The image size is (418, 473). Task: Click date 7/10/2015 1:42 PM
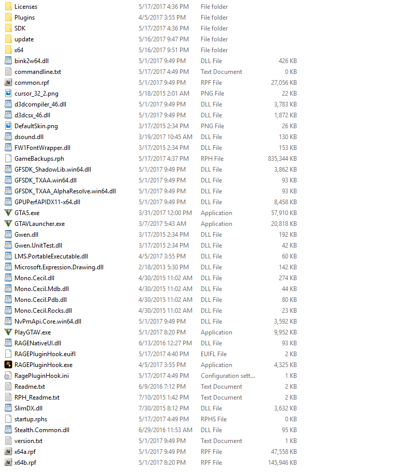point(163,398)
